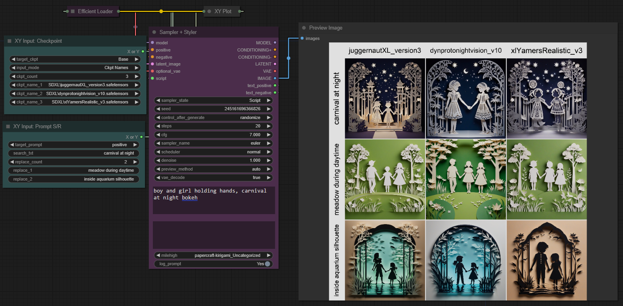
Task: Open the scheduler normal dropdown
Action: pos(214,152)
